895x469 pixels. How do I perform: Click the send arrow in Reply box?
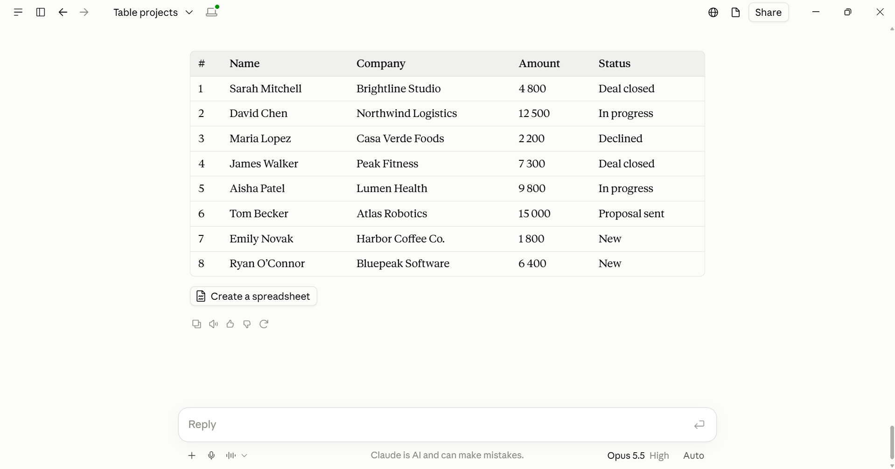click(699, 425)
